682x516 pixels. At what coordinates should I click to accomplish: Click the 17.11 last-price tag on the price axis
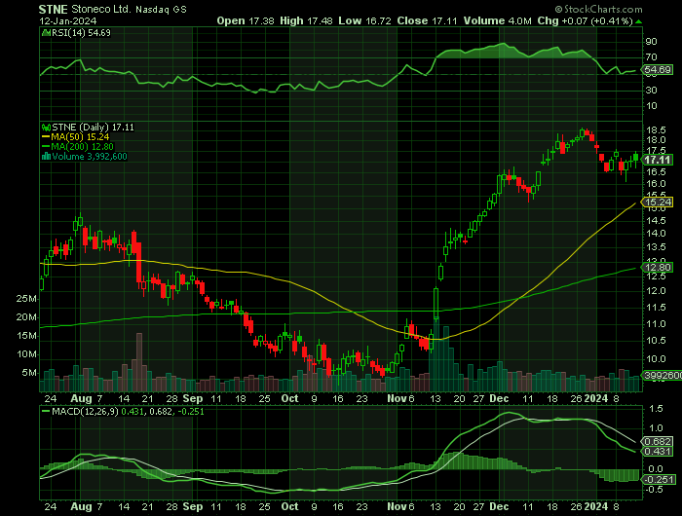(657, 160)
